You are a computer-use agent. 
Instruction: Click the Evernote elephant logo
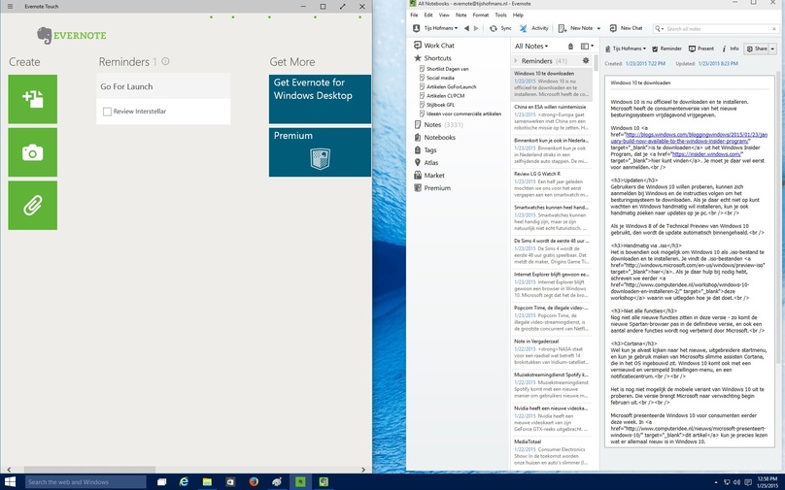pyautogui.click(x=44, y=36)
